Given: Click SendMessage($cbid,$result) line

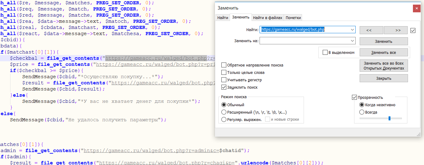Looking at the screenshot, I should pos(63,89).
